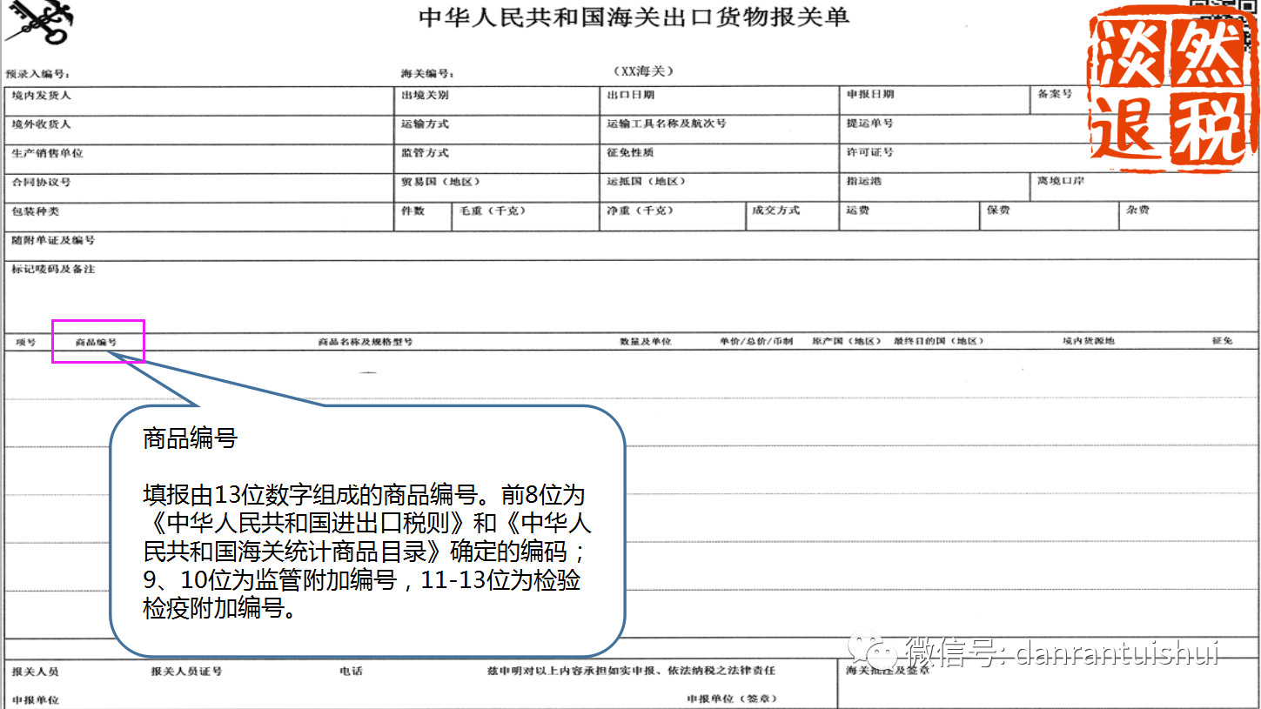Click the 保费 field label
This screenshot has height=709, width=1261.
[998, 211]
